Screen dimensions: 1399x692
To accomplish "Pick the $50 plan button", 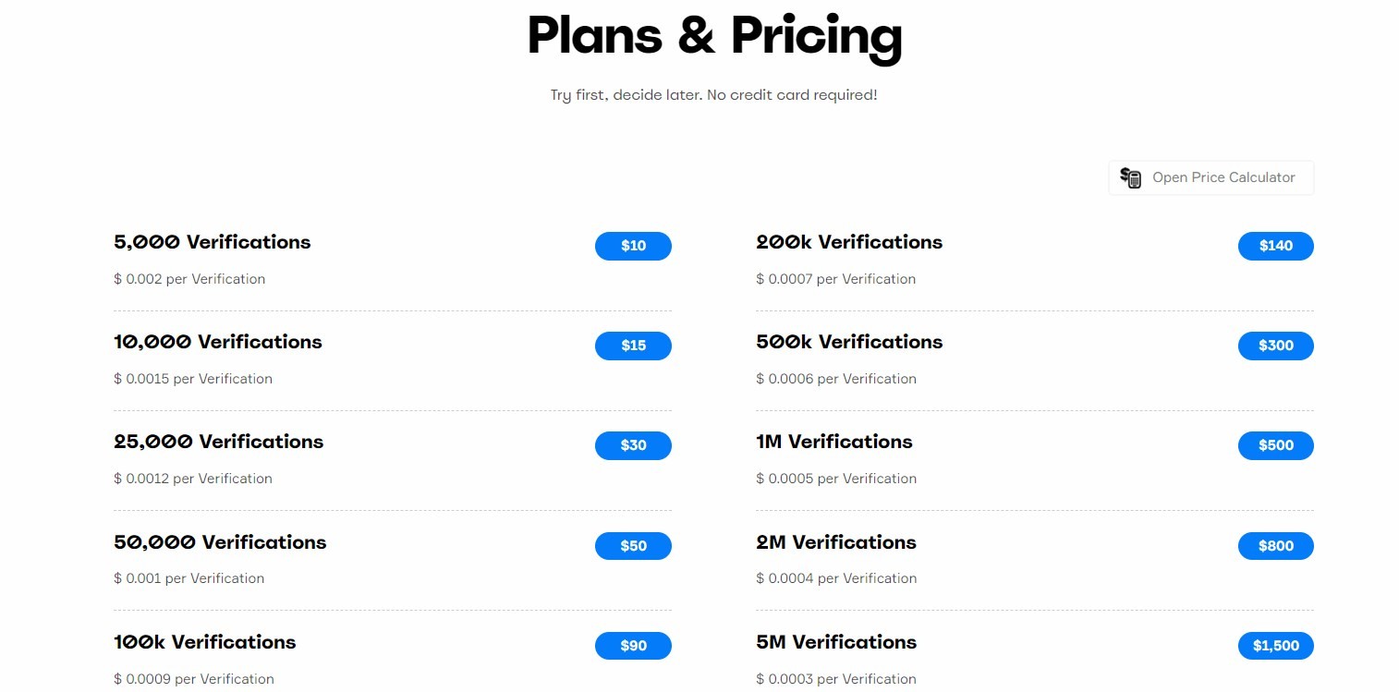I will 633,546.
